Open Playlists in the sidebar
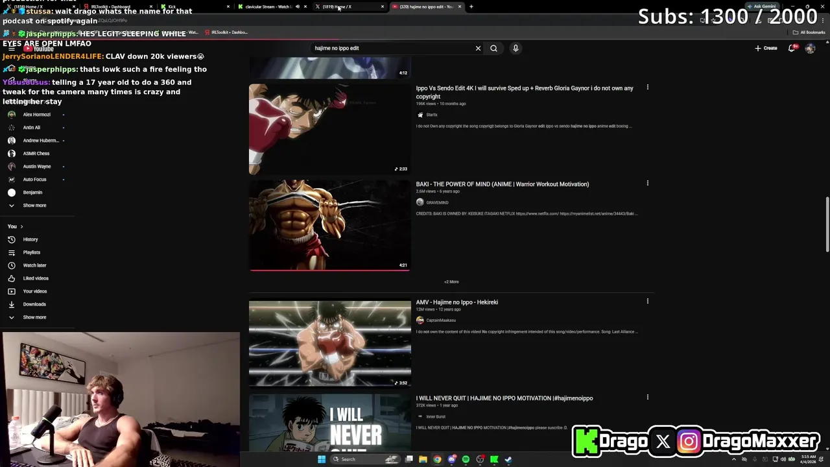Screen dimensions: 830x467 pos(31,252)
